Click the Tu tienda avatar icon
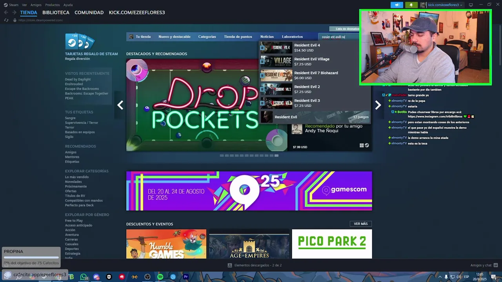The image size is (502, 282). (x=131, y=37)
